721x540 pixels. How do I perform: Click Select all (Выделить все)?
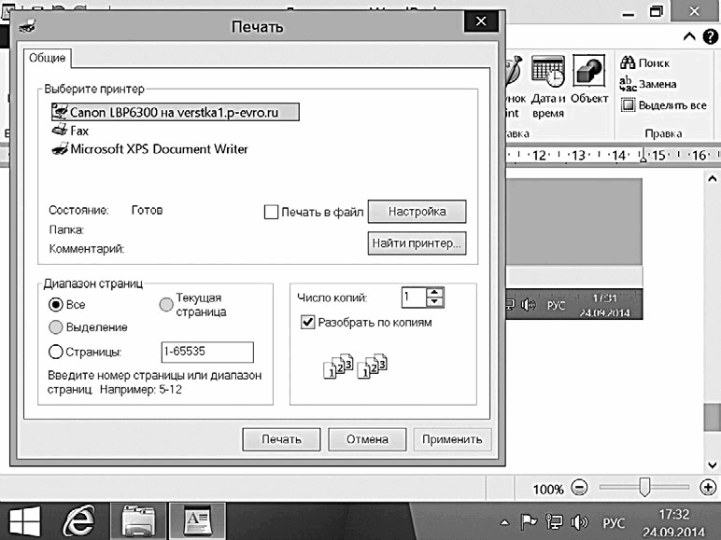[x=663, y=105]
